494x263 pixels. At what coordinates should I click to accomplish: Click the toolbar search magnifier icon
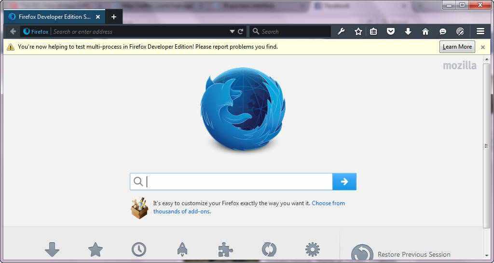point(256,31)
